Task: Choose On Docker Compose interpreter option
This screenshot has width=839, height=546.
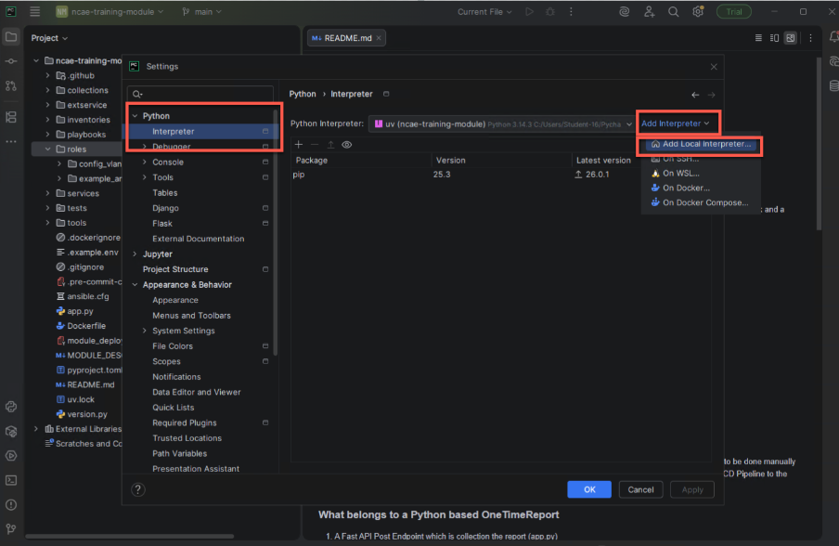Action: pos(701,202)
